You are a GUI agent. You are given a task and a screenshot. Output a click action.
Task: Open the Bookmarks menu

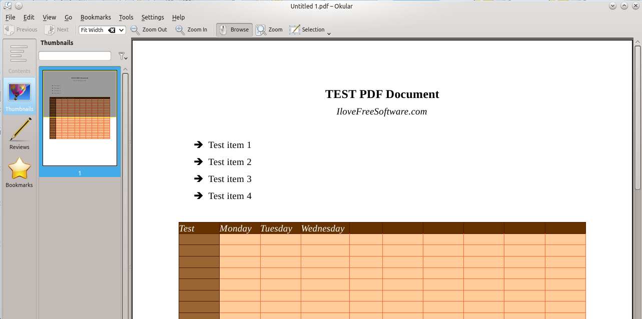(96, 17)
